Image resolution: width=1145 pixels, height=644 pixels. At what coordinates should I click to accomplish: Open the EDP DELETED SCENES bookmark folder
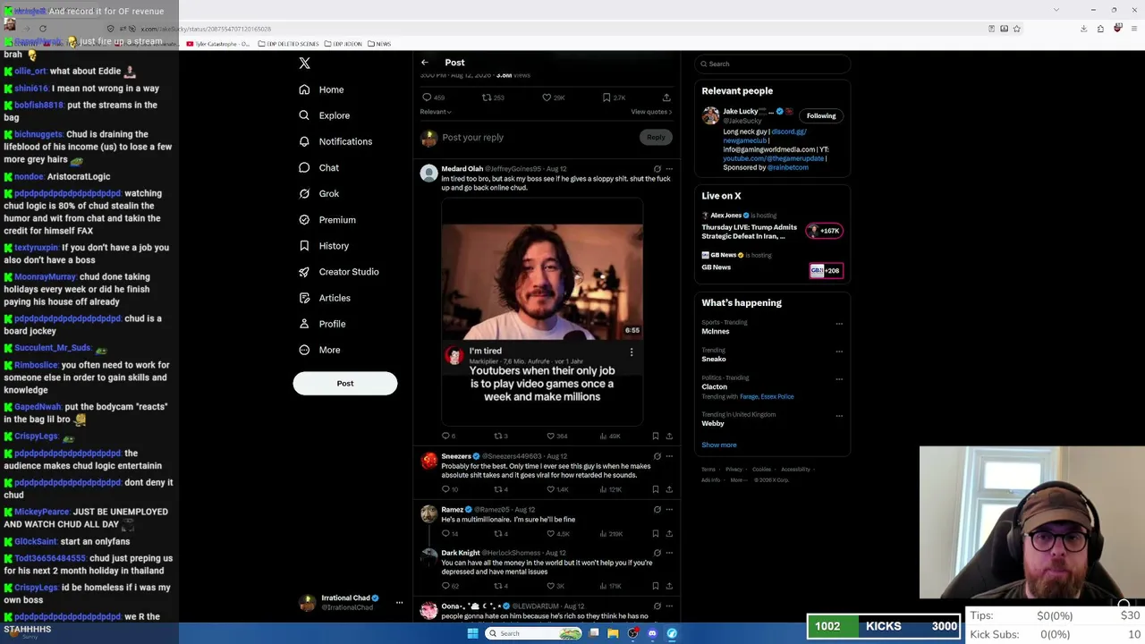click(x=288, y=44)
